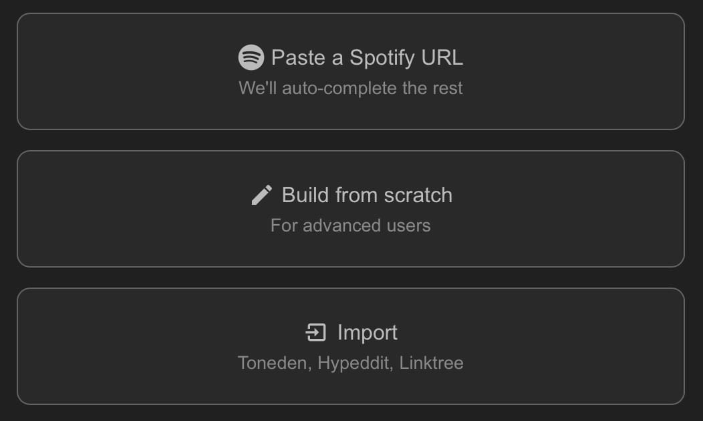Image resolution: width=703 pixels, height=421 pixels.
Task: Click the pencil icon beside Build from scratch
Action: coord(261,195)
